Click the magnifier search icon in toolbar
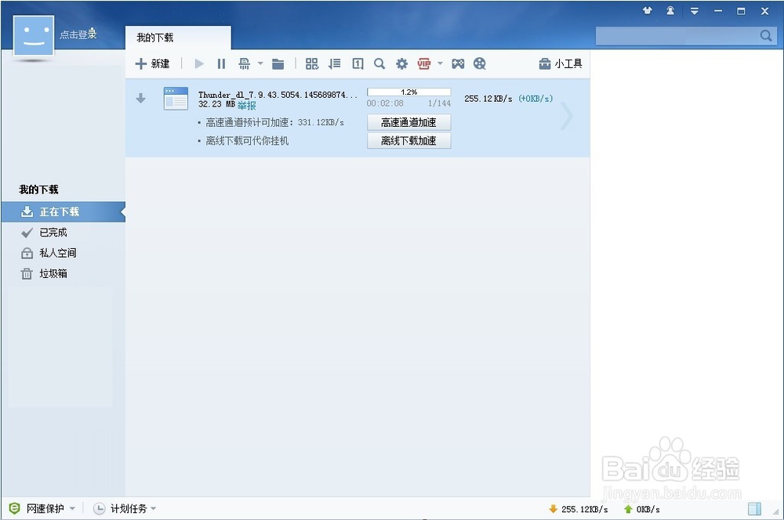Viewport: 784px width, 520px height. tap(379, 64)
